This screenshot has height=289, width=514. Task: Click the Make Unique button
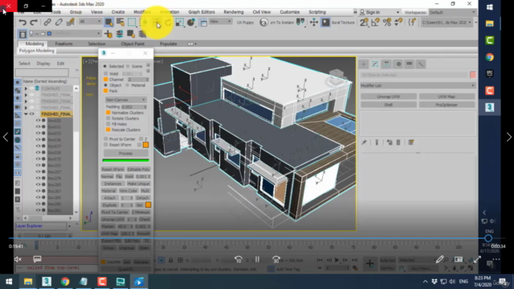138,184
